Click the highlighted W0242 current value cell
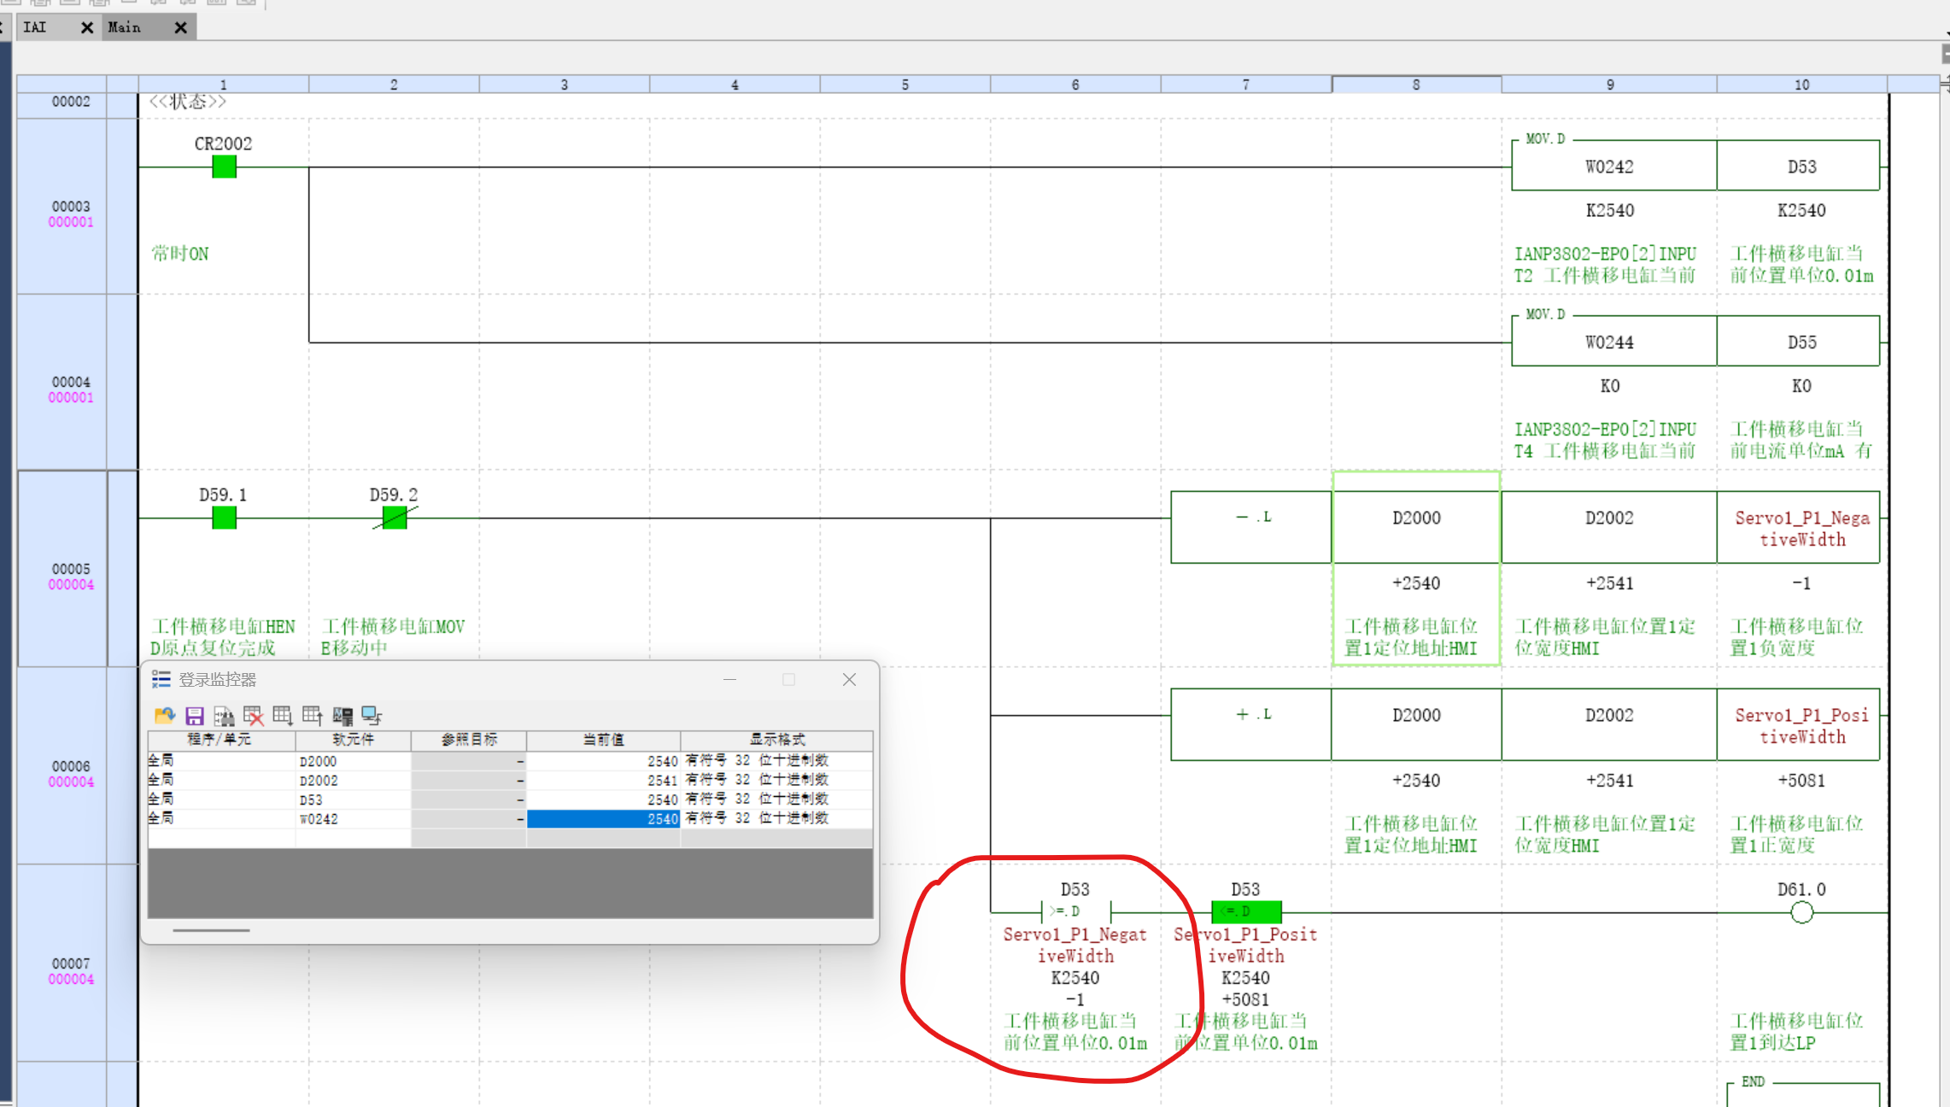The width and height of the screenshot is (1950, 1107). [x=603, y=819]
